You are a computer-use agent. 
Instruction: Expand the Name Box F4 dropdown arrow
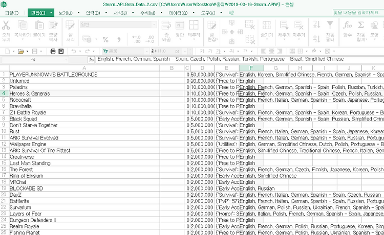66,60
